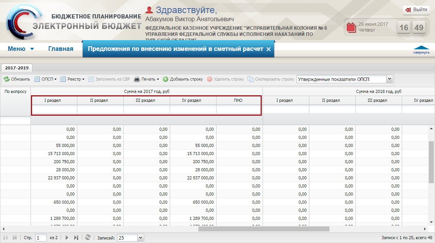The width and height of the screenshot is (435, 243).
Task: Expand the Реестр dropdown
Action: tap(73, 79)
